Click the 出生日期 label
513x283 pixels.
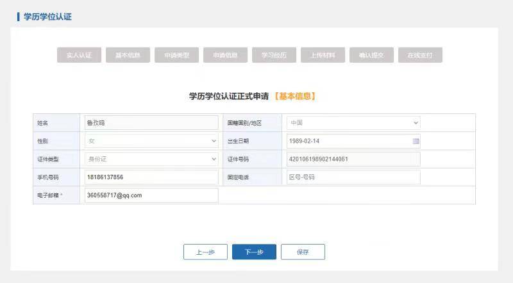click(238, 141)
